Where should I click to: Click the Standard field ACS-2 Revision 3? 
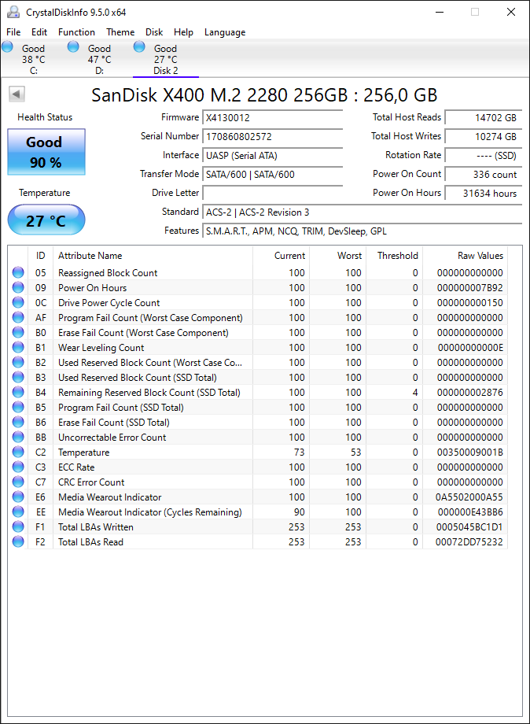coord(362,212)
